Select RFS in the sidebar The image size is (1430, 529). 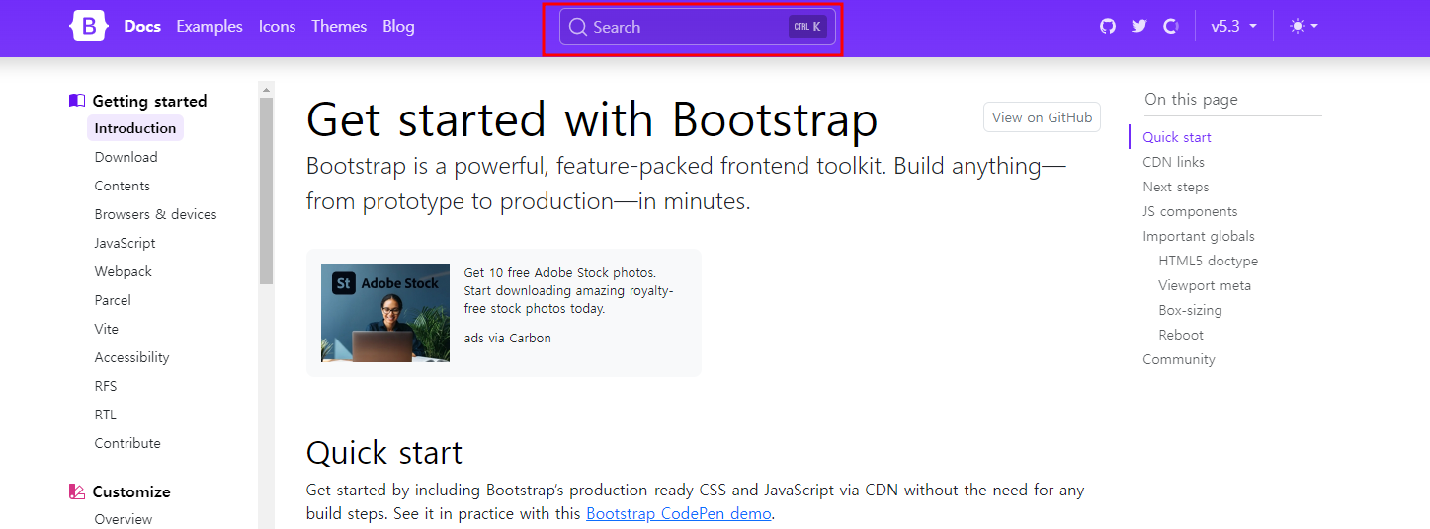106,386
